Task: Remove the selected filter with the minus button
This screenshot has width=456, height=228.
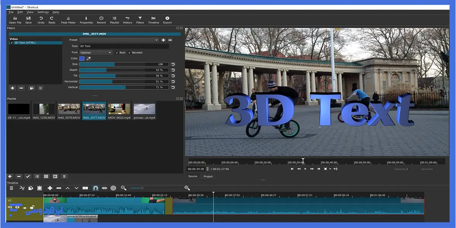Action: tap(21, 88)
